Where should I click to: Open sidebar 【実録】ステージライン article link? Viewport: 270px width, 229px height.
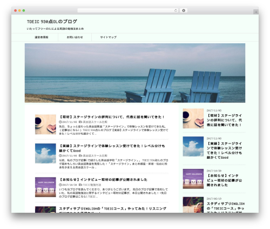[x=224, y=151]
